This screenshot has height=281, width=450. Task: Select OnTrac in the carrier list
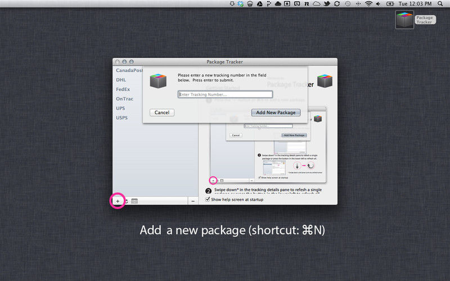(x=124, y=99)
